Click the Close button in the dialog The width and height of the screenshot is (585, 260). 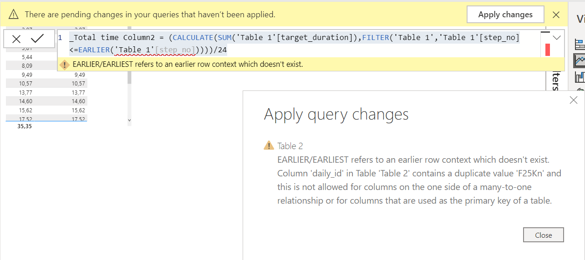coord(544,235)
